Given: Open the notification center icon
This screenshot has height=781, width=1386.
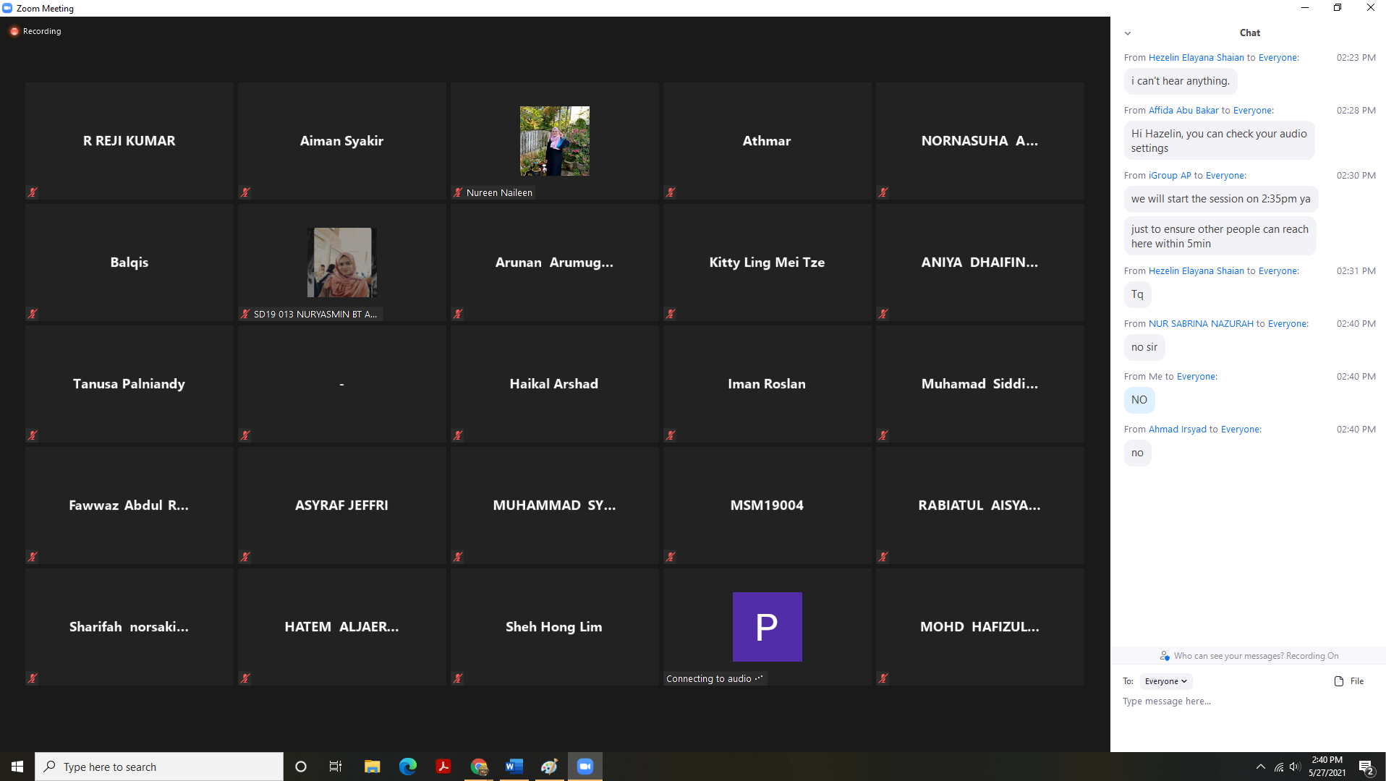Looking at the screenshot, I should point(1366,767).
